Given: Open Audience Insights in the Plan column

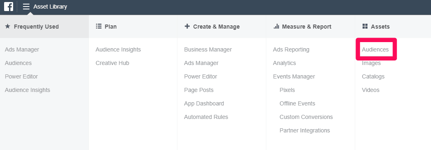Looking at the screenshot, I should 118,49.
